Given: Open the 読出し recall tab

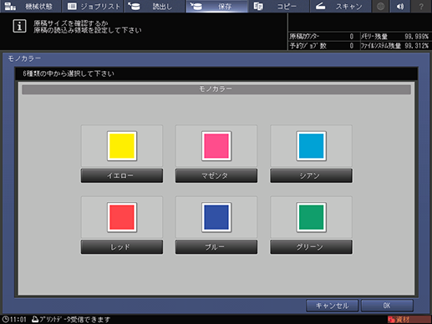Looking at the screenshot, I should [x=155, y=6].
